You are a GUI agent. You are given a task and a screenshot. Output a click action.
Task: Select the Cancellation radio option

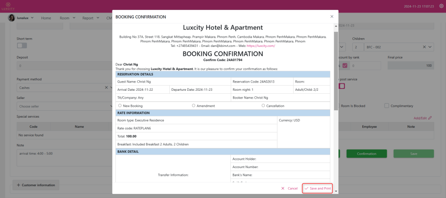tap(263, 106)
